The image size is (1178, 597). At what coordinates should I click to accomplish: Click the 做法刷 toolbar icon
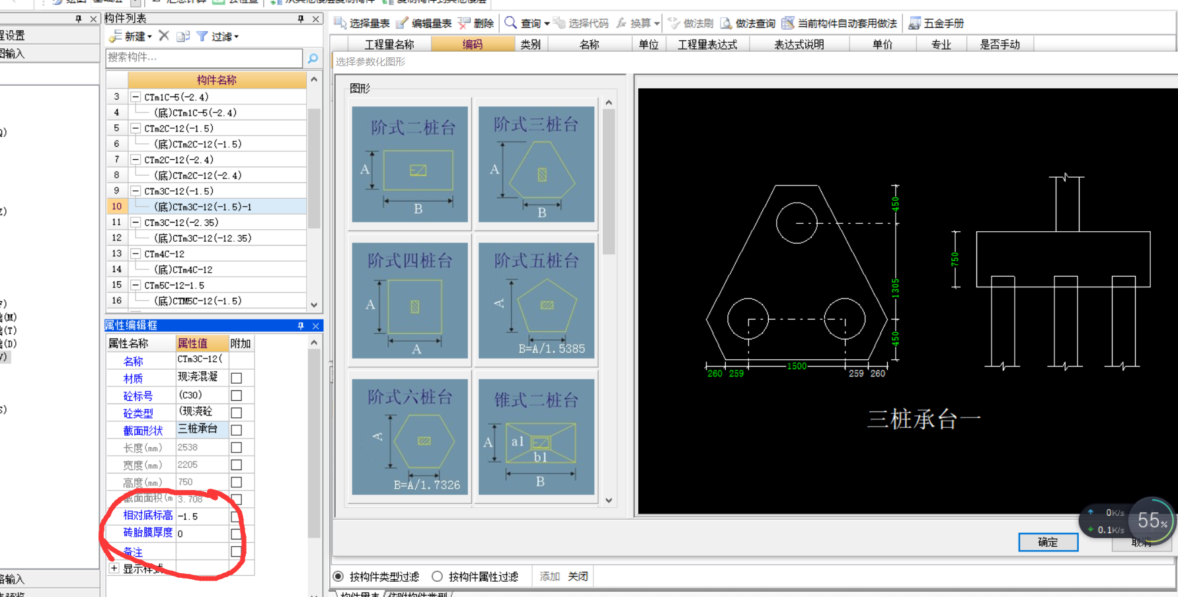tap(674, 23)
